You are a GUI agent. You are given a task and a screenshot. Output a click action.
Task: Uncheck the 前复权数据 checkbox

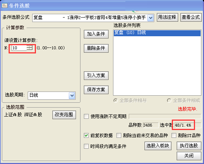click(x=86, y=136)
